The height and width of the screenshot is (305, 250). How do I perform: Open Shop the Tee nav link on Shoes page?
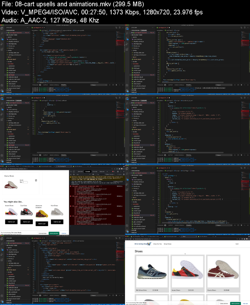tap(157, 244)
